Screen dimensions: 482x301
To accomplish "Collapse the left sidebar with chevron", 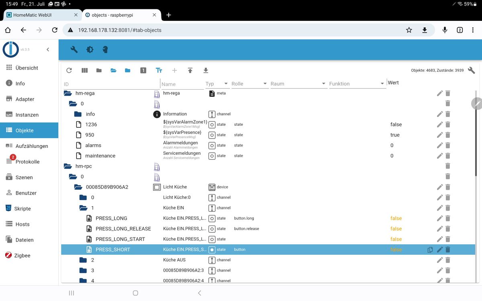I will 48,49.
